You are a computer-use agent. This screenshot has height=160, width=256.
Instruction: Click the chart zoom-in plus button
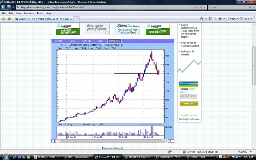[171, 141]
